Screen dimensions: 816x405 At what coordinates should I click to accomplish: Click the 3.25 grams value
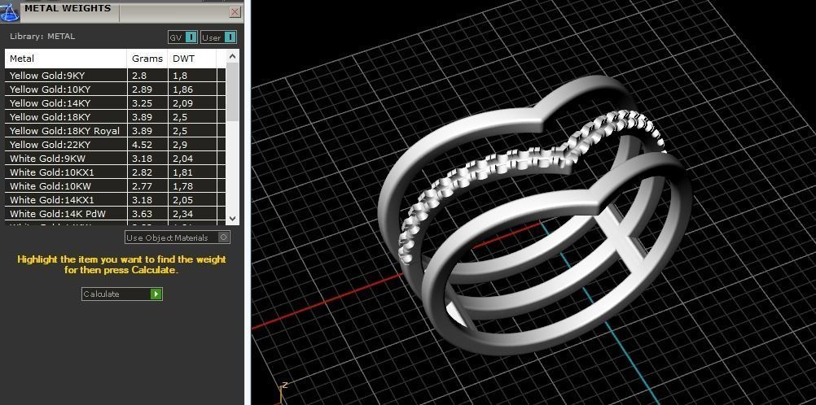point(142,103)
